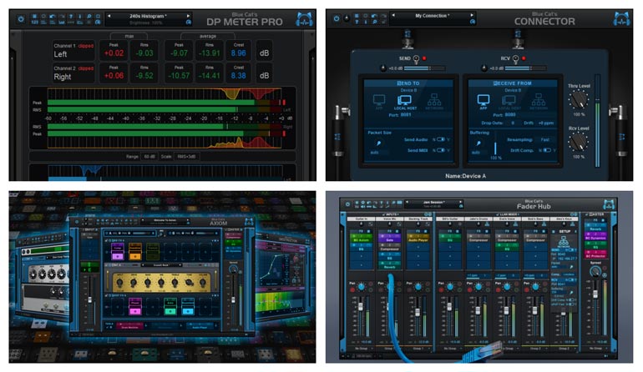Click the Guitar In pan knob
The image size is (643, 372).
(361, 287)
